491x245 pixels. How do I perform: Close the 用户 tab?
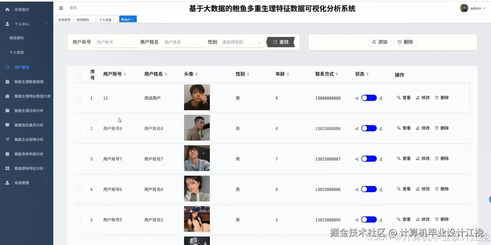(x=132, y=19)
